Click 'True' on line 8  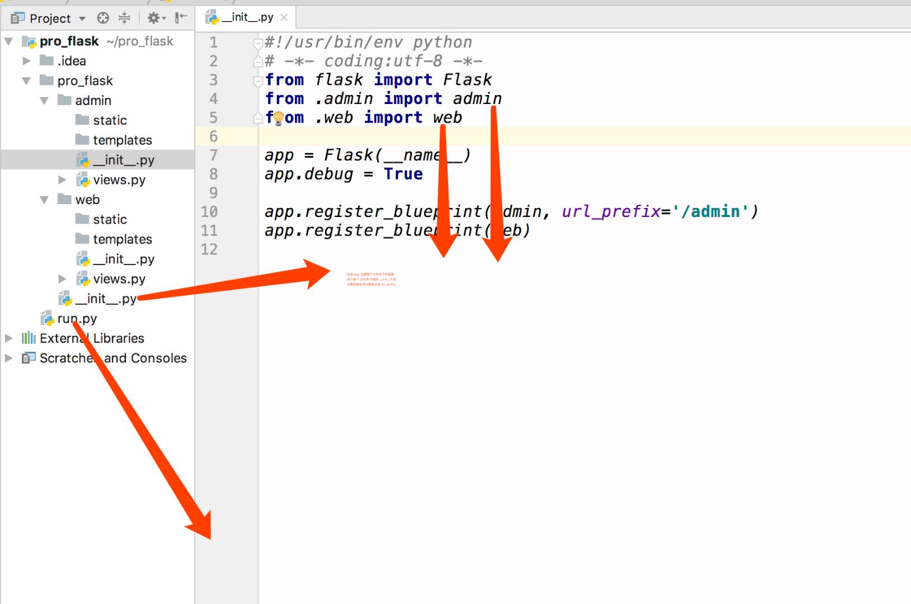click(403, 174)
